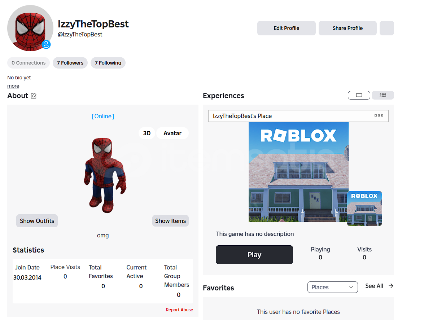The width and height of the screenshot is (437, 320).
Task: Switch Experiences to slideshow view
Action: click(x=359, y=95)
